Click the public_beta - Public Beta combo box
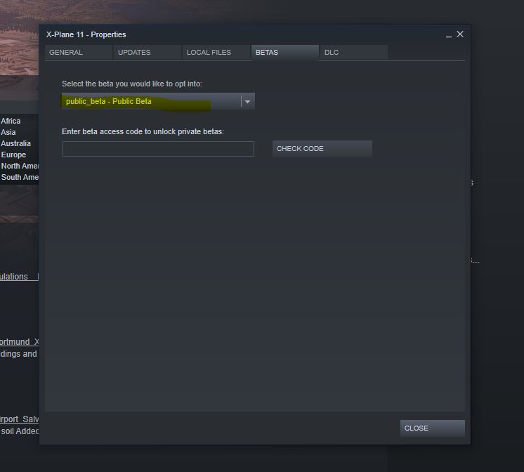 (x=158, y=101)
